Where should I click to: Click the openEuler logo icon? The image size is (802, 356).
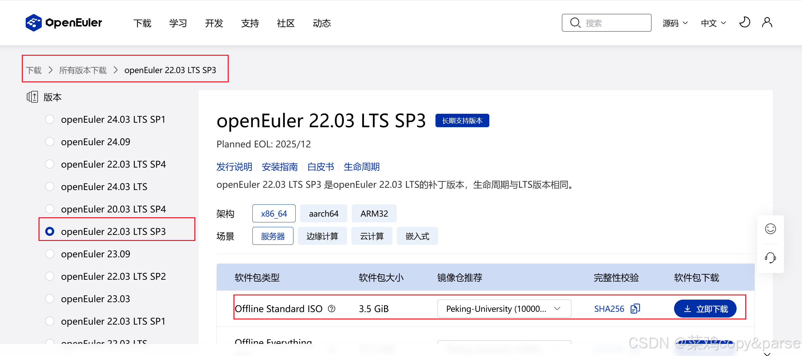point(33,23)
